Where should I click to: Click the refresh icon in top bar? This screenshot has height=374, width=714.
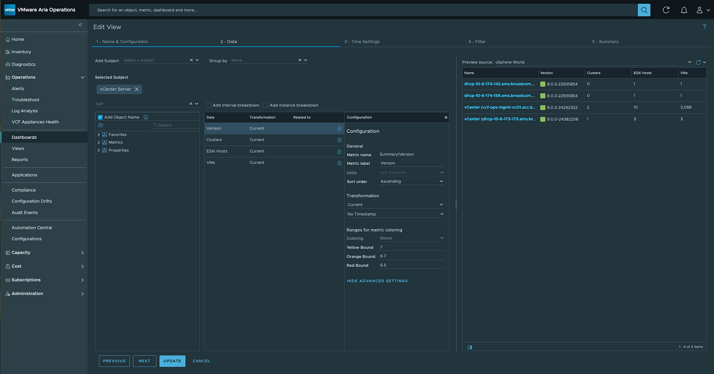(x=666, y=10)
